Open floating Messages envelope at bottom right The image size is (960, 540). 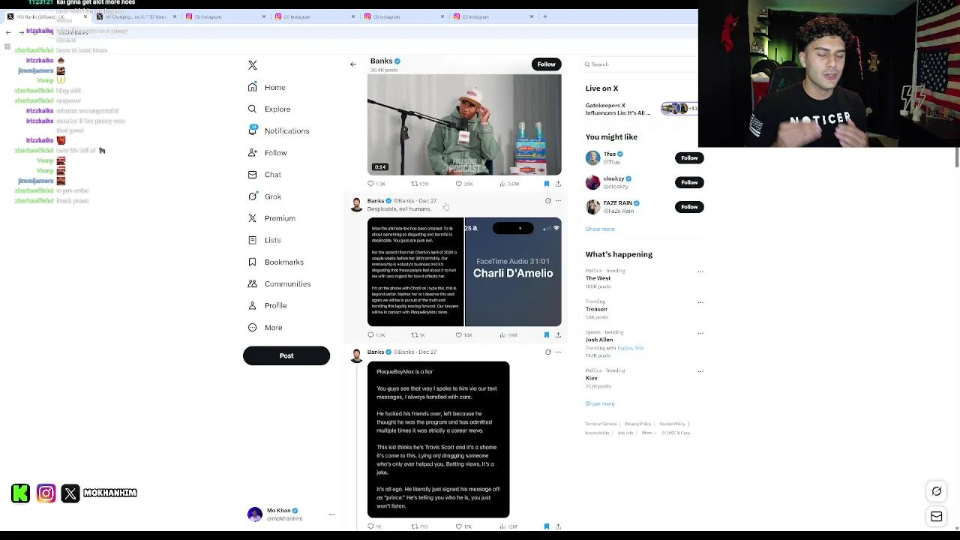[x=937, y=517]
